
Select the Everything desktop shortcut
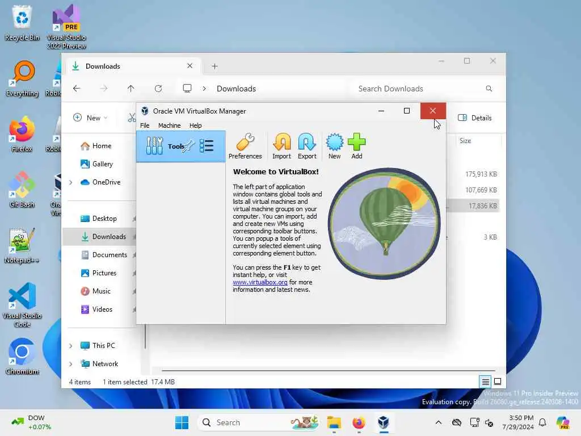[x=22, y=78]
